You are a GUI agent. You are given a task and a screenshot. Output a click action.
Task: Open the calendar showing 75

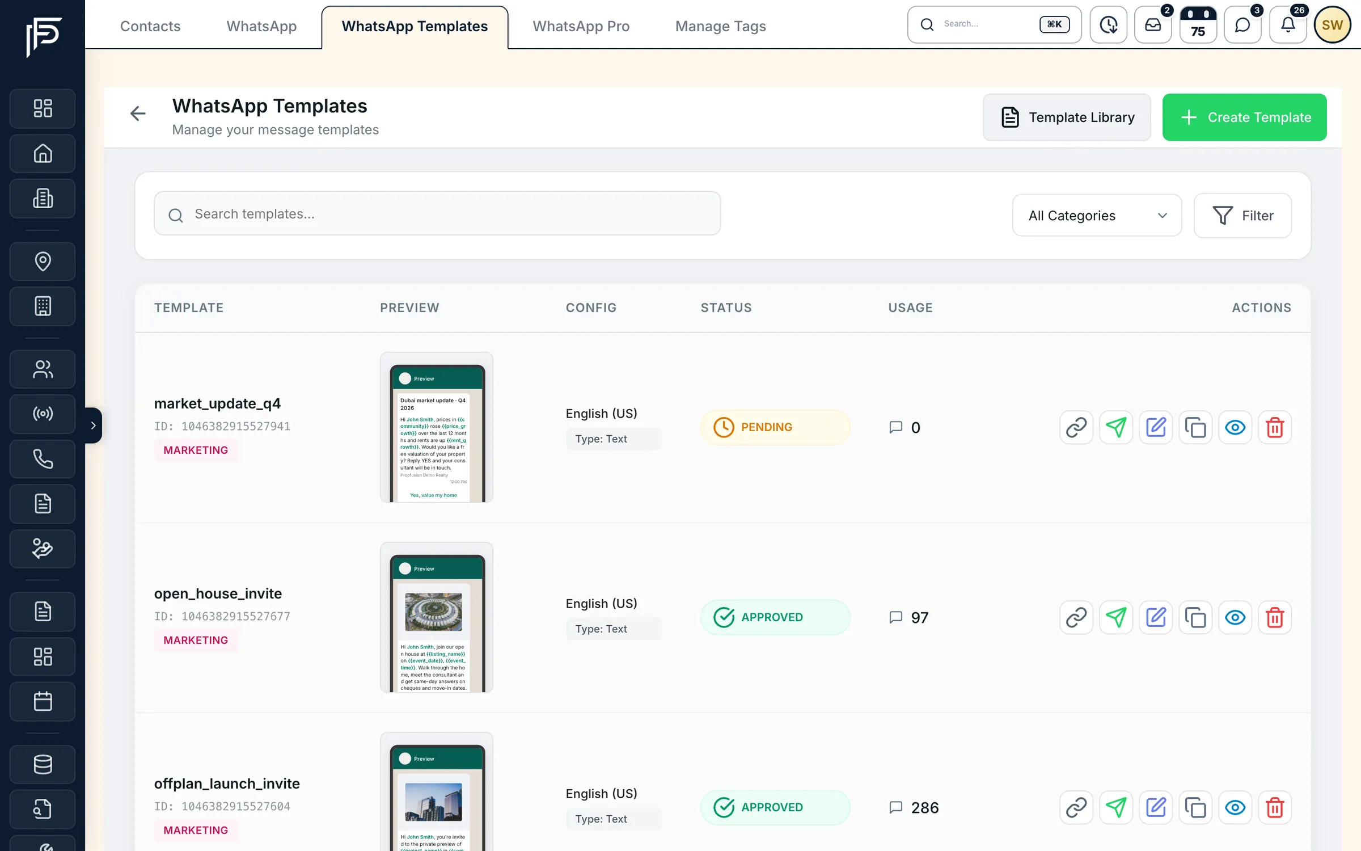coord(1198,24)
